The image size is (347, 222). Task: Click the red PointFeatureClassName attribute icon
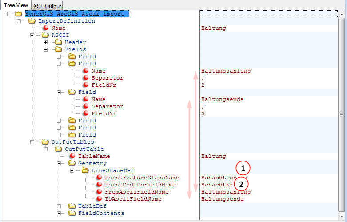coord(99,178)
